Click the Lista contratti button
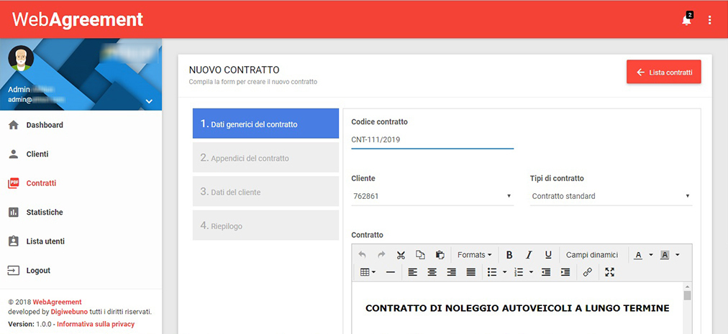 [x=663, y=73]
